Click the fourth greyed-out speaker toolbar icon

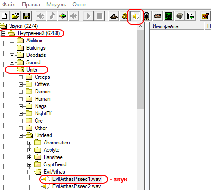(x=73, y=16)
